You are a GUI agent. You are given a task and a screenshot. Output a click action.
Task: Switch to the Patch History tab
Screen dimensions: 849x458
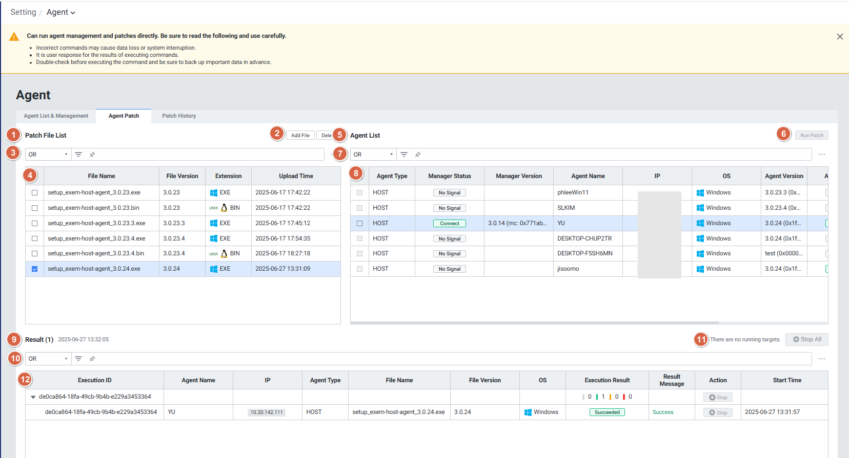coord(179,116)
